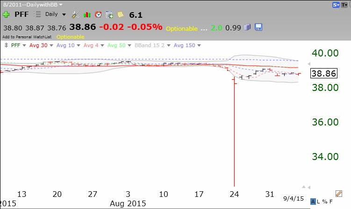The image size is (351, 209).
Task: Click the blue S icon at top right
Action: 336,5
